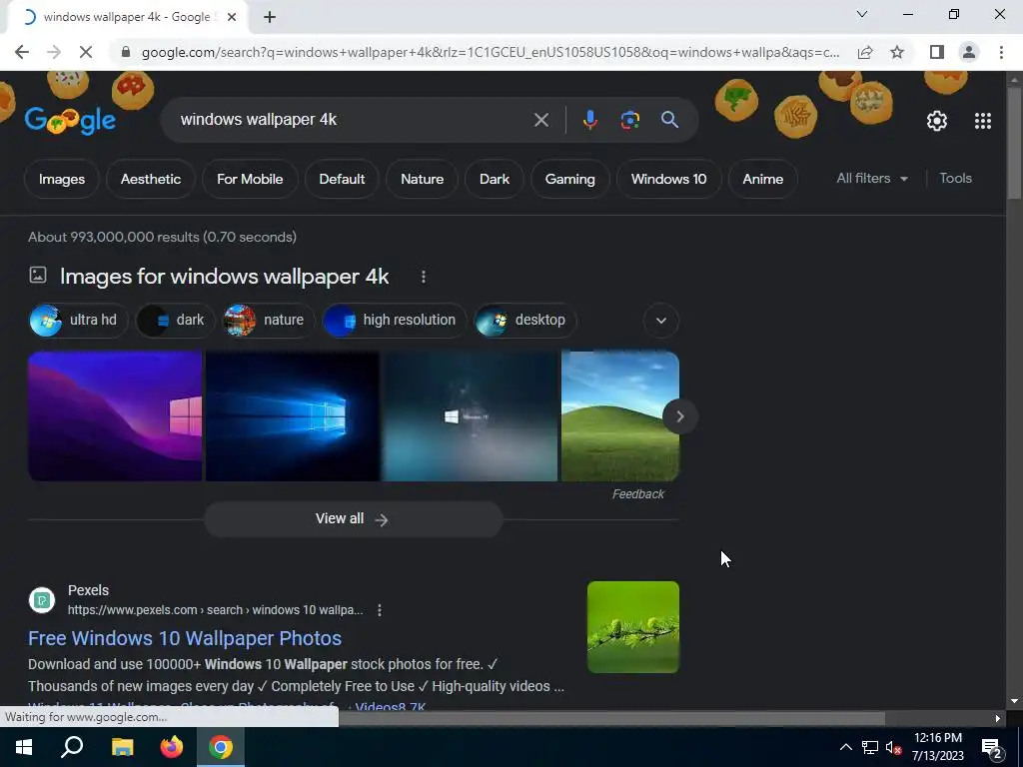Viewport: 1023px width, 767px height.
Task: Stop loading the page
Action: pos(86,52)
